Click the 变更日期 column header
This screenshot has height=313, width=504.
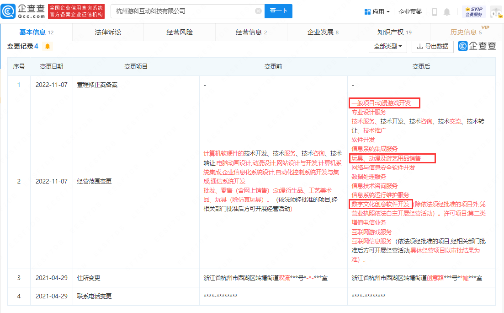(x=52, y=67)
